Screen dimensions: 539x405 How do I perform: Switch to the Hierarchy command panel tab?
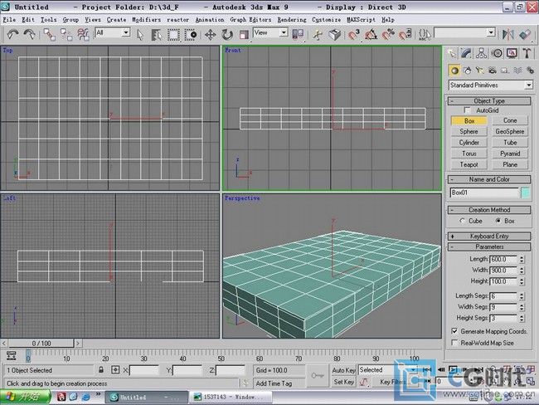point(481,53)
